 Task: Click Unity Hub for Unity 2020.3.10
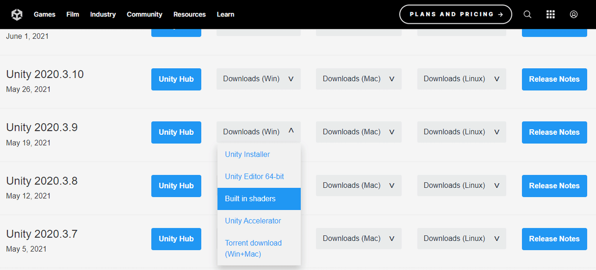tap(176, 79)
